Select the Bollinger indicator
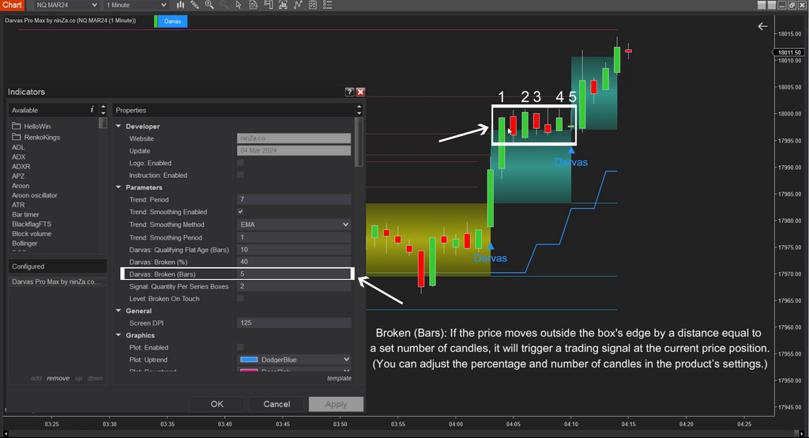809x438 pixels. pyautogui.click(x=24, y=244)
